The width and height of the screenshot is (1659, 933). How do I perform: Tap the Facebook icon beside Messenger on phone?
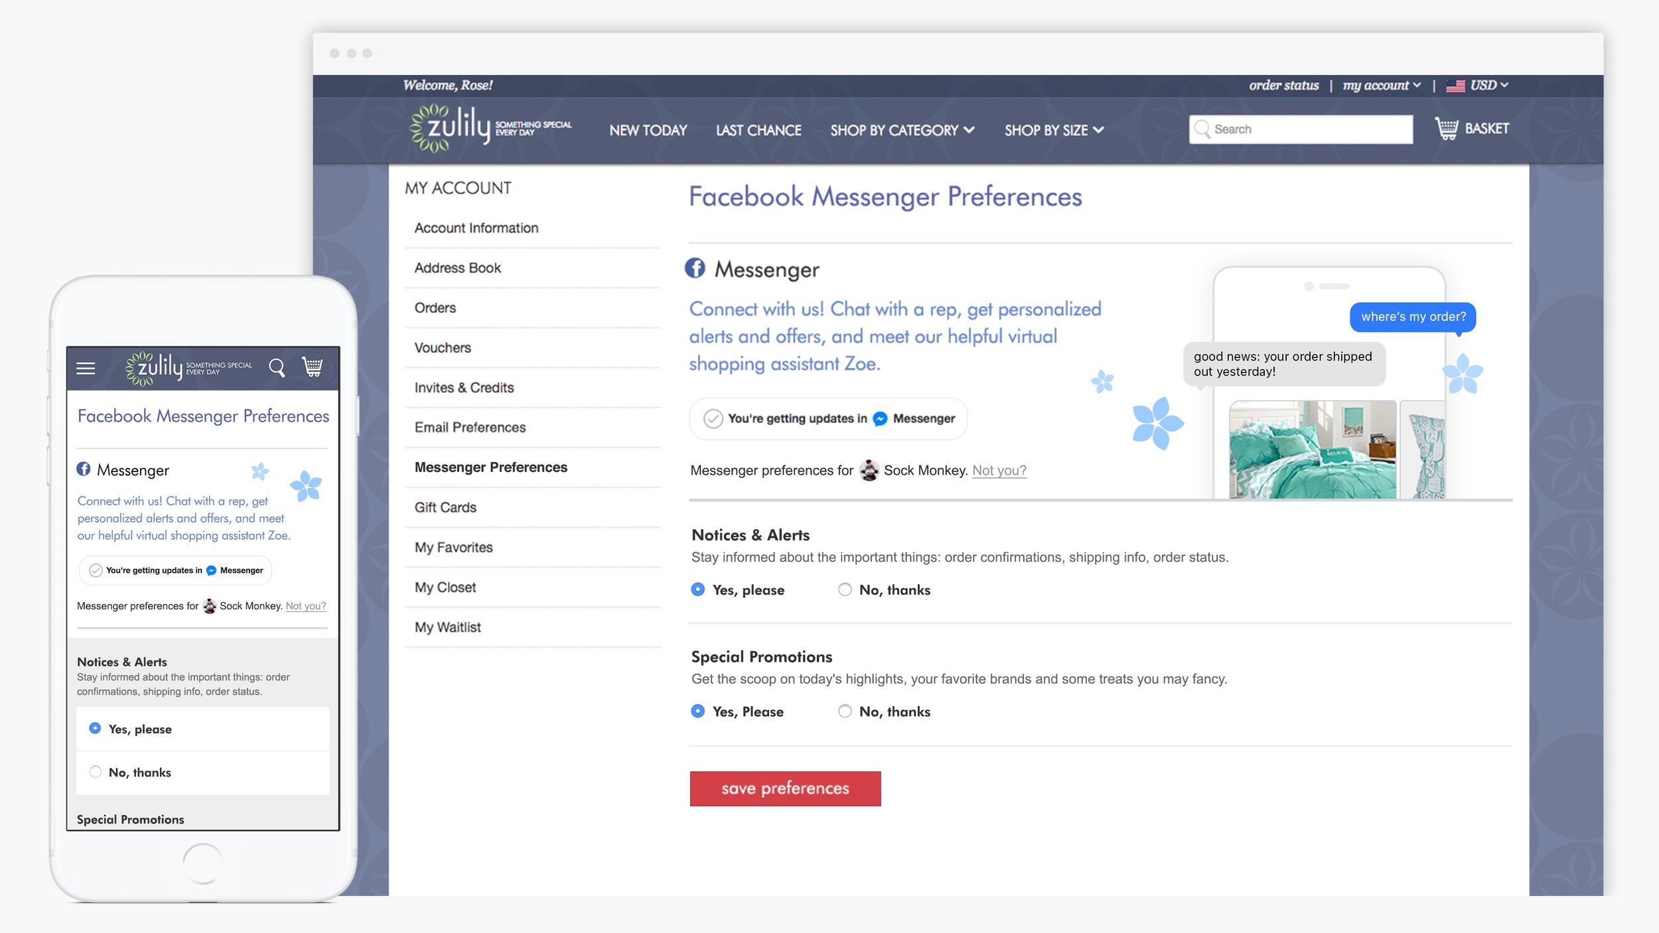[84, 469]
